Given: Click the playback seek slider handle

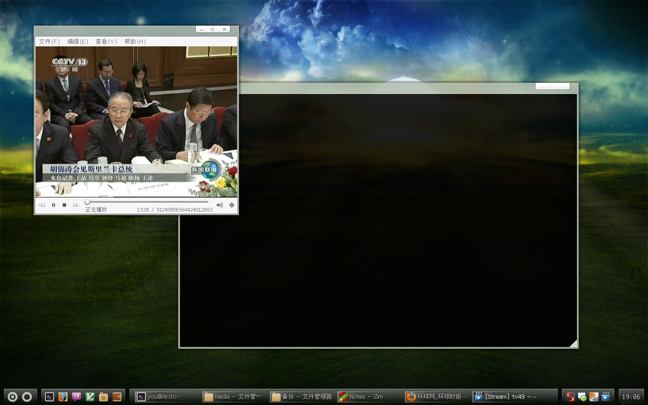Looking at the screenshot, I should 87,202.
